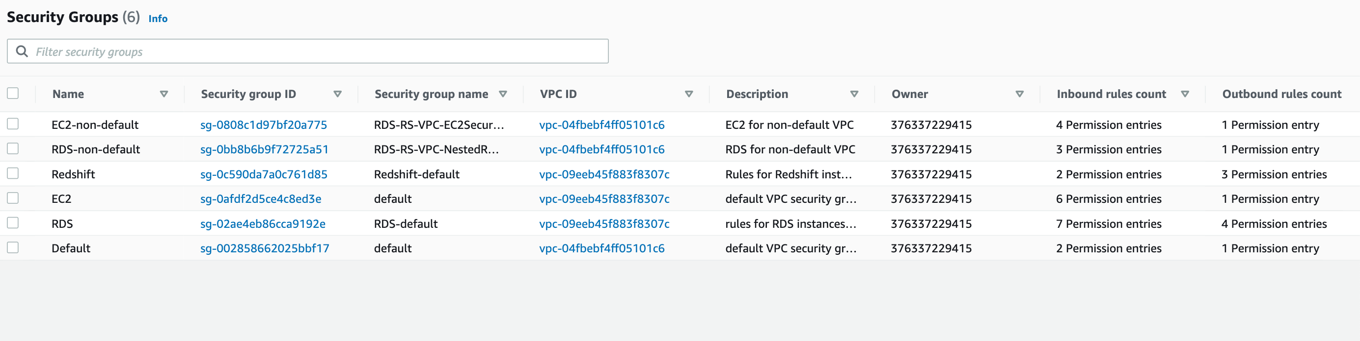This screenshot has height=341, width=1360.
Task: Click the search magnifier icon
Action: click(22, 51)
